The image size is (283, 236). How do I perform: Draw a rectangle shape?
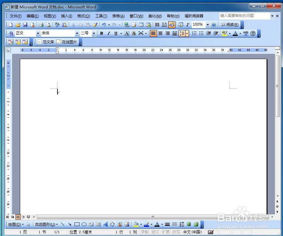pyautogui.click(x=77, y=224)
